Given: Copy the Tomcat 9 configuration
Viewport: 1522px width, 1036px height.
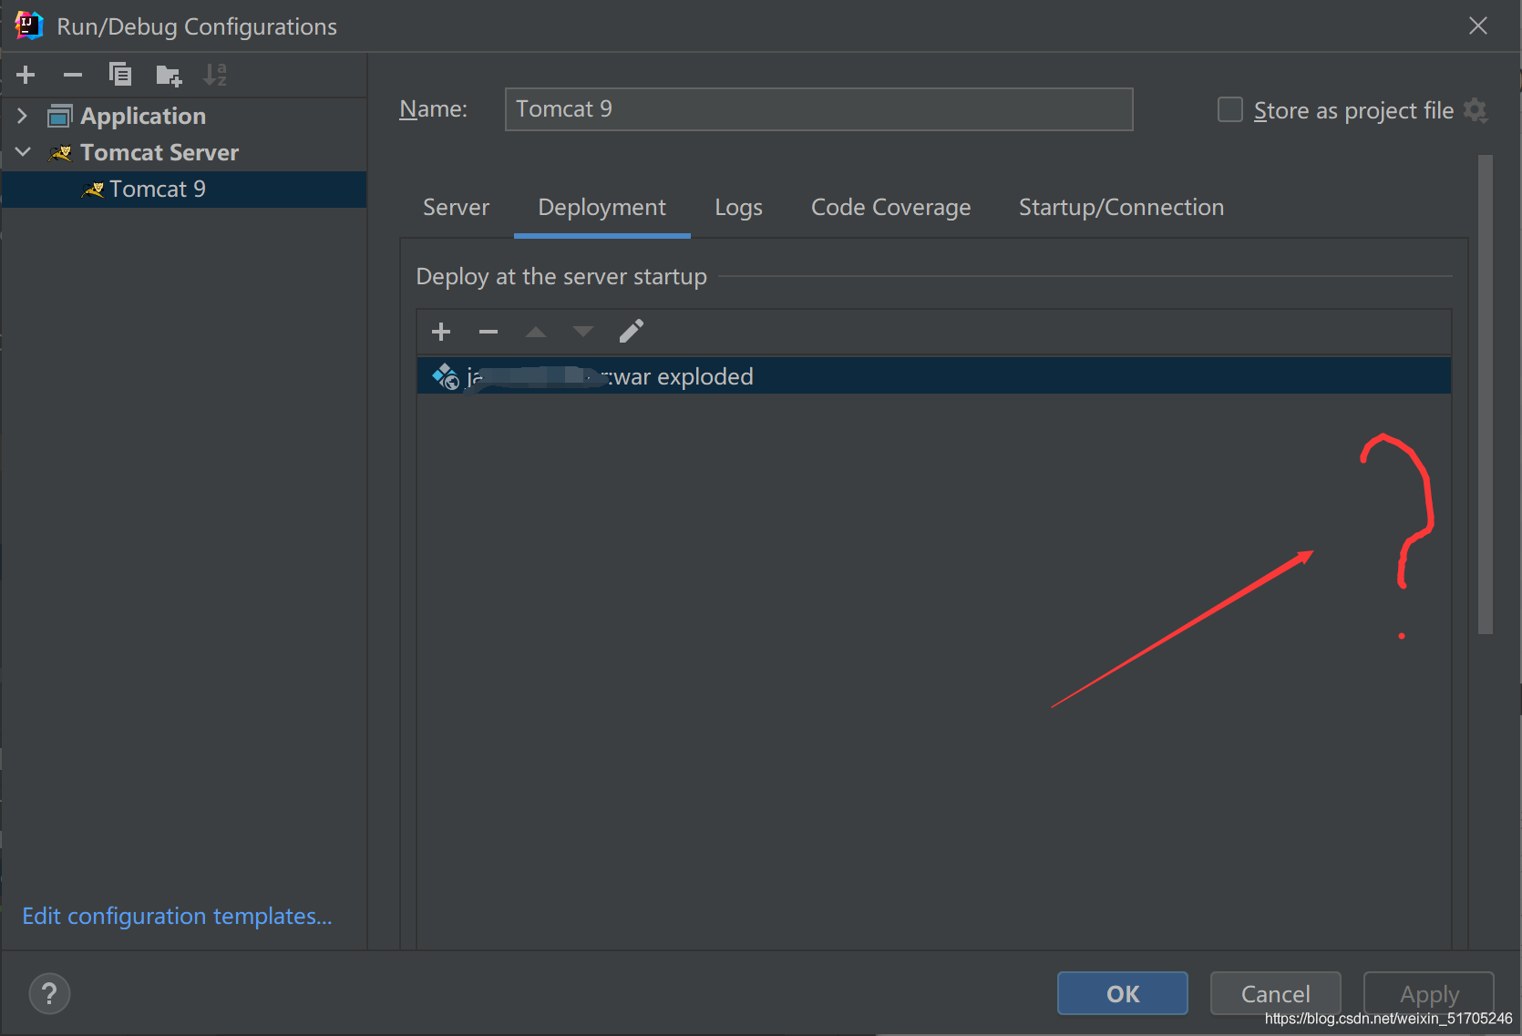Looking at the screenshot, I should click(x=120, y=74).
